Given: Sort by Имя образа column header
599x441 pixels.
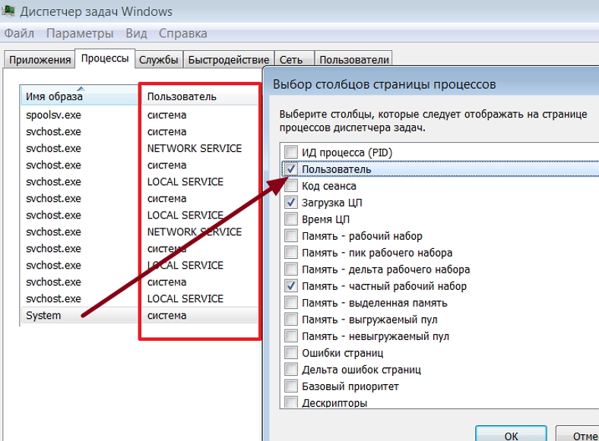Looking at the screenshot, I should coord(79,96).
